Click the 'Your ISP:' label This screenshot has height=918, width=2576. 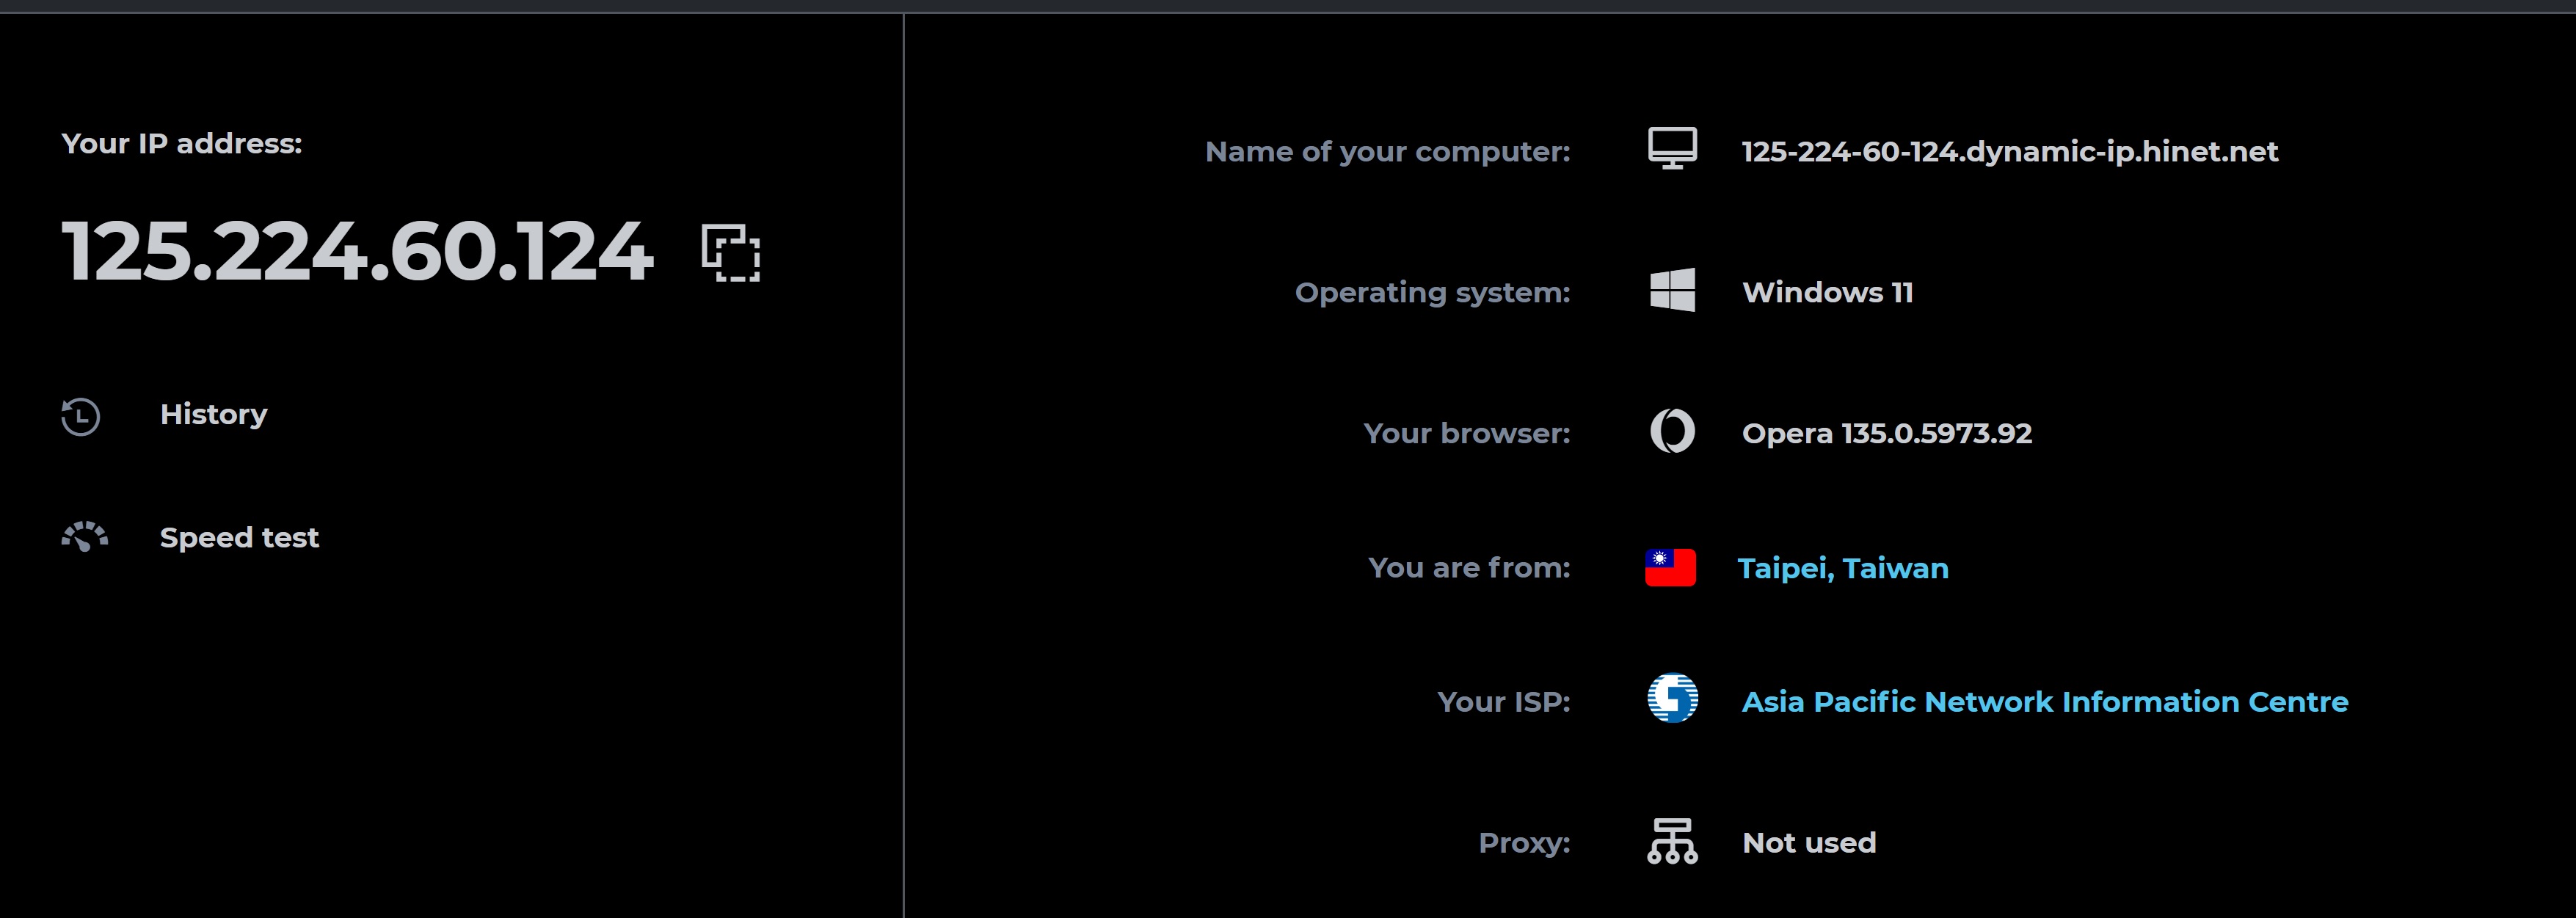[1503, 702]
